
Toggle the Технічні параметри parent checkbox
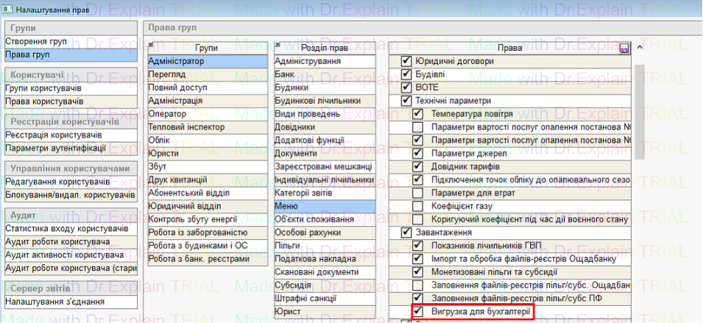pos(406,101)
